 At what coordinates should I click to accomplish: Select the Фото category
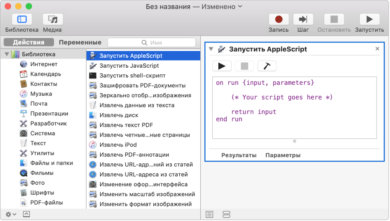[x=44, y=183]
